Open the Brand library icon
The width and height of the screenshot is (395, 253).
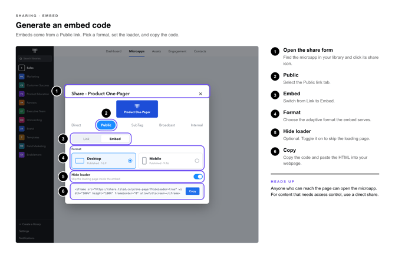tap(22, 128)
